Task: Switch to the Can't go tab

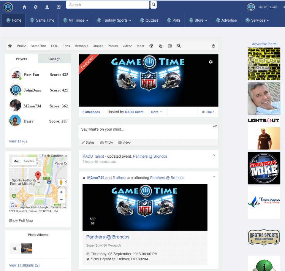Action: click(x=55, y=59)
